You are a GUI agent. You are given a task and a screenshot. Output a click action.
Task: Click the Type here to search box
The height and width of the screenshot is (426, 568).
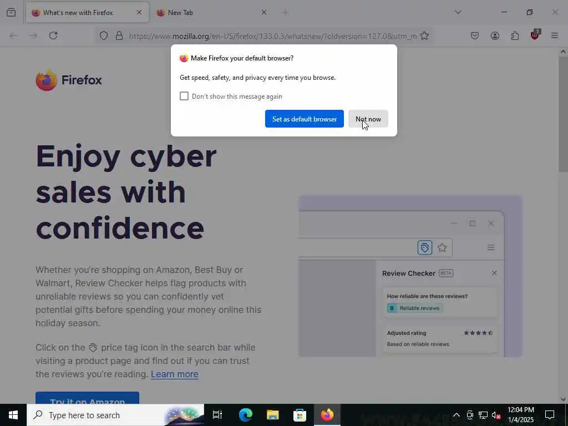point(115,415)
